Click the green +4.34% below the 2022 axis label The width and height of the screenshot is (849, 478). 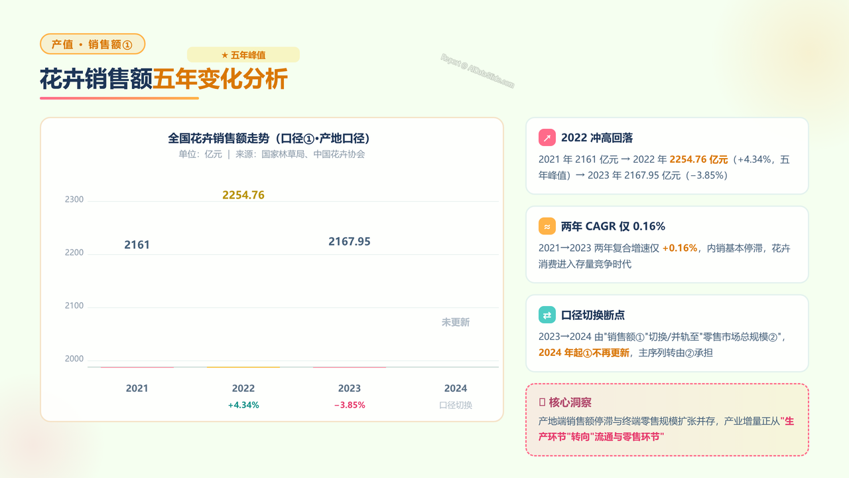pyautogui.click(x=243, y=405)
